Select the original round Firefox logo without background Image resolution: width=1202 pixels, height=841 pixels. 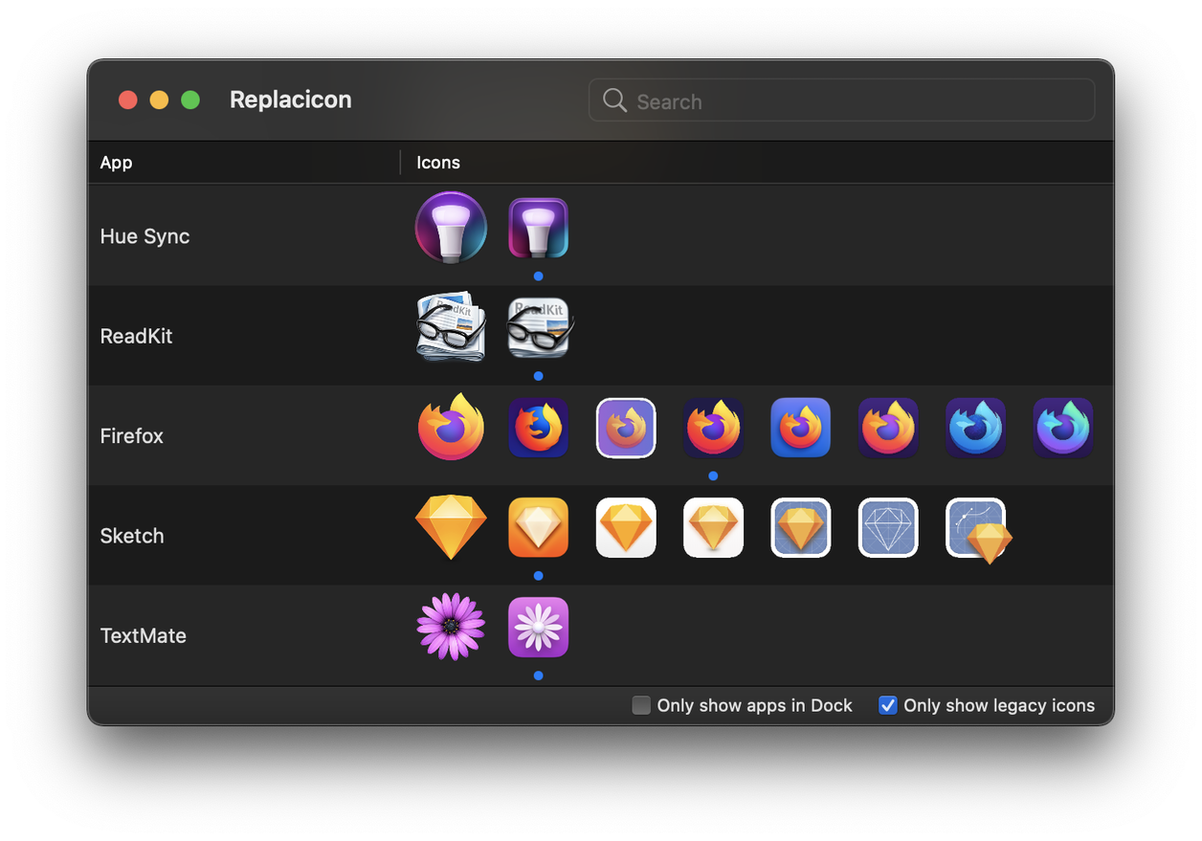pyautogui.click(x=451, y=427)
